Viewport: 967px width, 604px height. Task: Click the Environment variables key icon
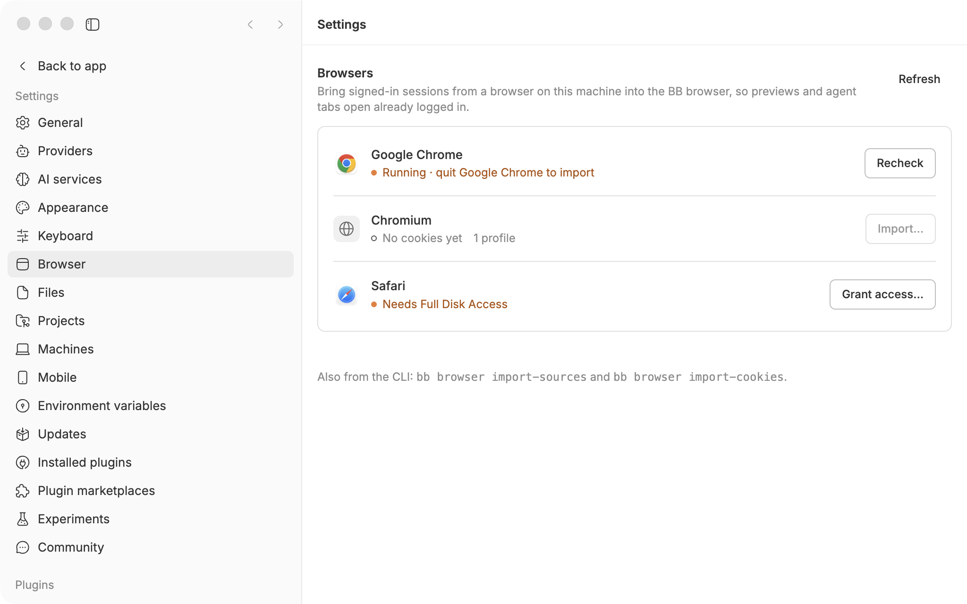[23, 406]
